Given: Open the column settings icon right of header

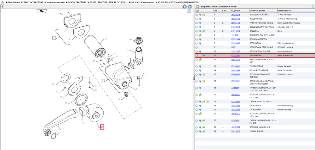Looking at the screenshot, I should 312,7.
